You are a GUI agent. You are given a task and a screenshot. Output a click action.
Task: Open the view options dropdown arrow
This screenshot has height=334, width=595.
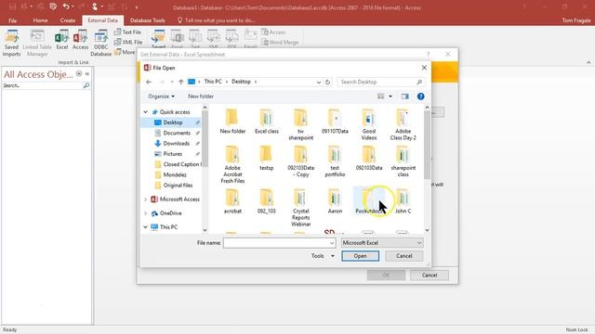390,96
